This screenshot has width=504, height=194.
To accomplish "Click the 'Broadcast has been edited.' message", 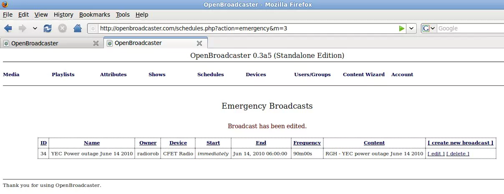I will point(267,126).
